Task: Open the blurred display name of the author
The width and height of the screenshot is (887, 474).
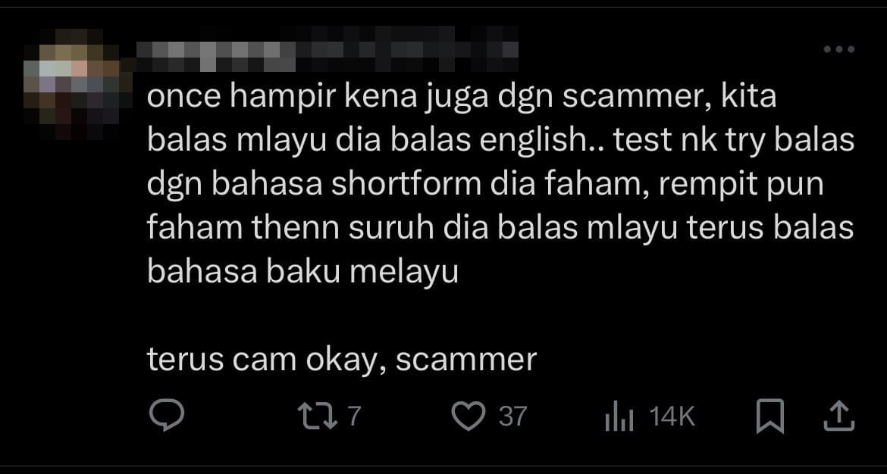Action: pos(216,57)
